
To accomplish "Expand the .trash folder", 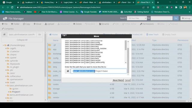I will 6,82.
